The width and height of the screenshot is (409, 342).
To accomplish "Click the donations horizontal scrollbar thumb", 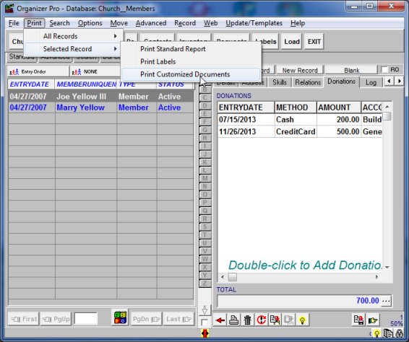I will click(x=233, y=277).
